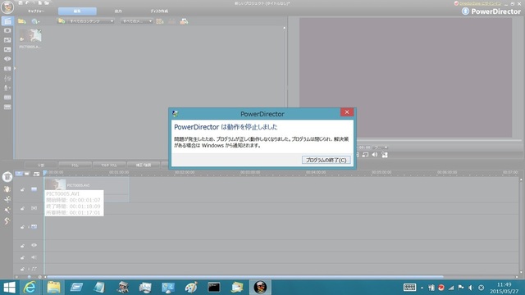This screenshot has width=525, height=295.
Task: Switch to storyboard view
Action: (x=27, y=174)
